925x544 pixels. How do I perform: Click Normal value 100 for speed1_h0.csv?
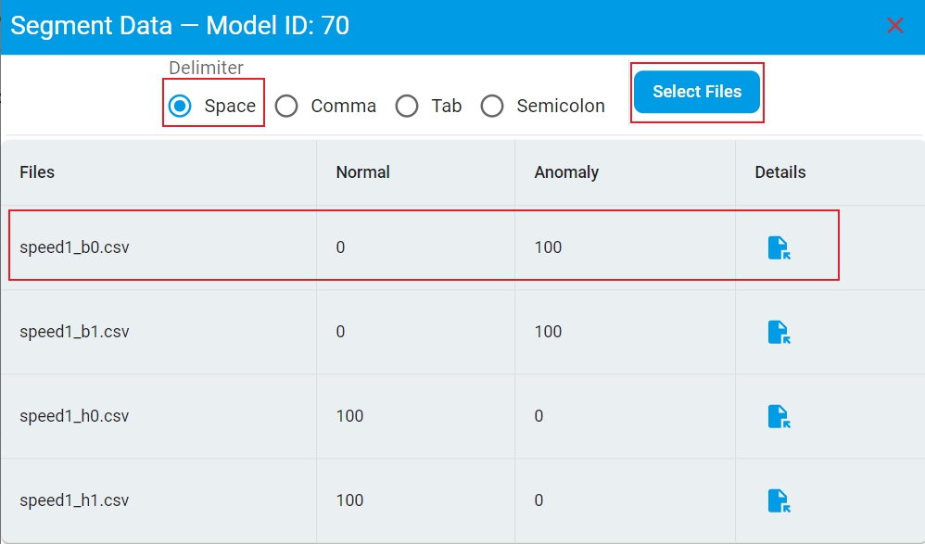coord(349,416)
